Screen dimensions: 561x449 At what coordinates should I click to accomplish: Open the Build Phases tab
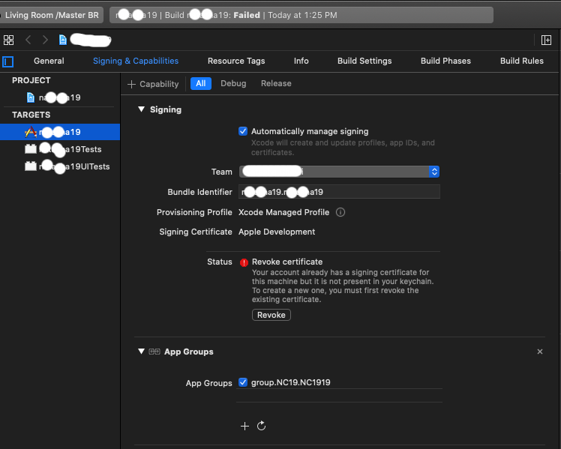445,61
